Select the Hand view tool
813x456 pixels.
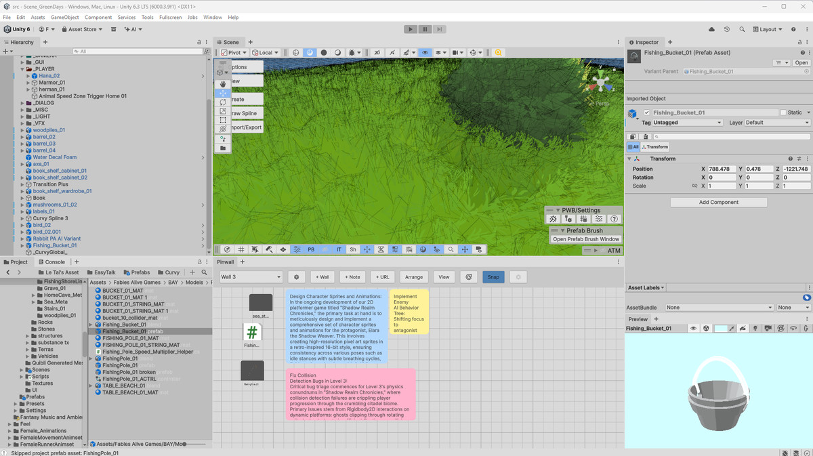click(x=223, y=83)
